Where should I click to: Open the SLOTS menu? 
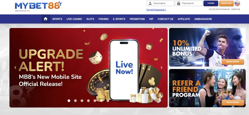(90, 19)
